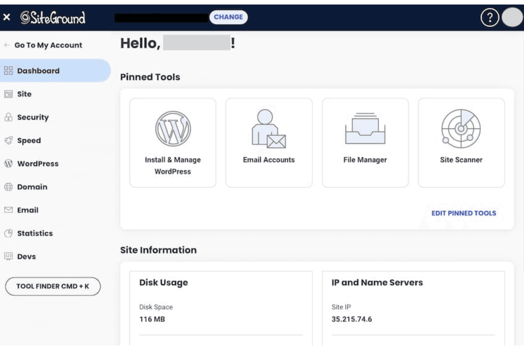Open the help question mark icon
The height and width of the screenshot is (350, 524).
click(490, 17)
